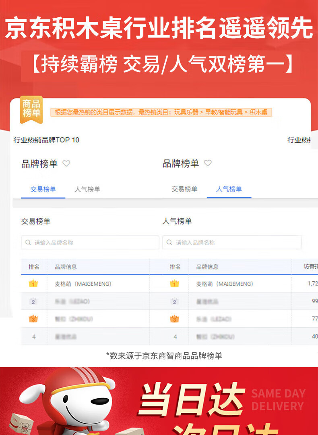
Task: Click rank 2 badge in 人气榜单 table
Action: (x=174, y=301)
